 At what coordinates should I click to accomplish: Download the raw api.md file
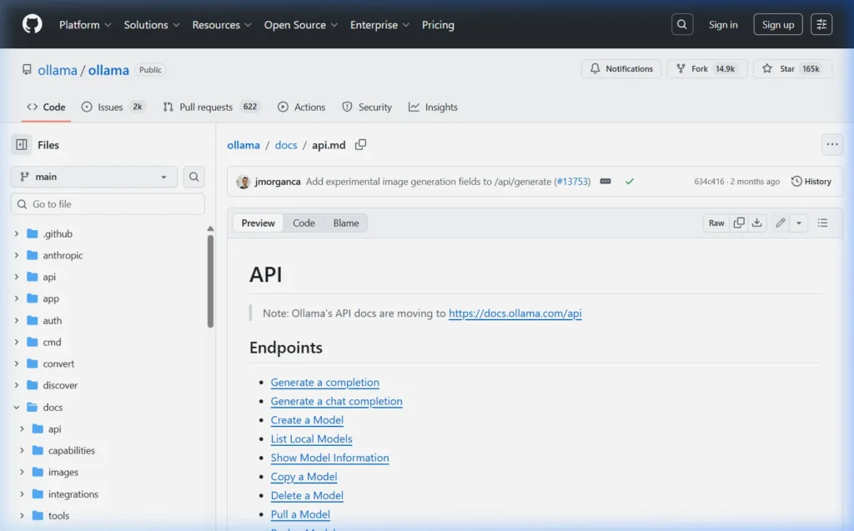click(x=757, y=223)
